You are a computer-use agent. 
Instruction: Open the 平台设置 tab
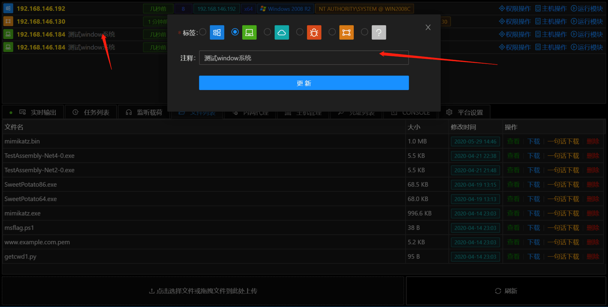point(465,112)
